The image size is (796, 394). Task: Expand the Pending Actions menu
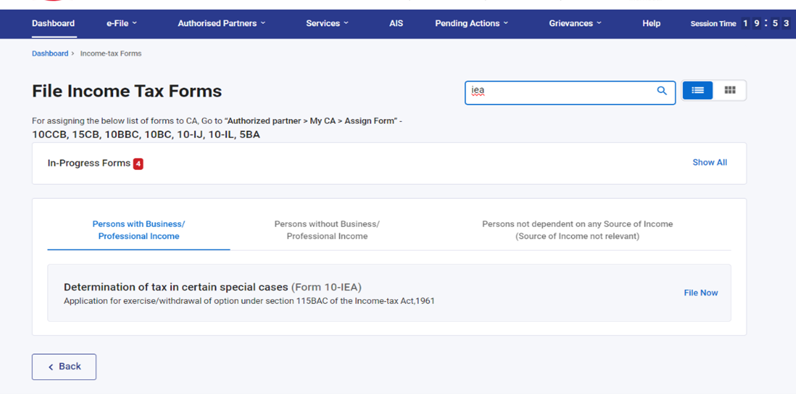pyautogui.click(x=471, y=24)
